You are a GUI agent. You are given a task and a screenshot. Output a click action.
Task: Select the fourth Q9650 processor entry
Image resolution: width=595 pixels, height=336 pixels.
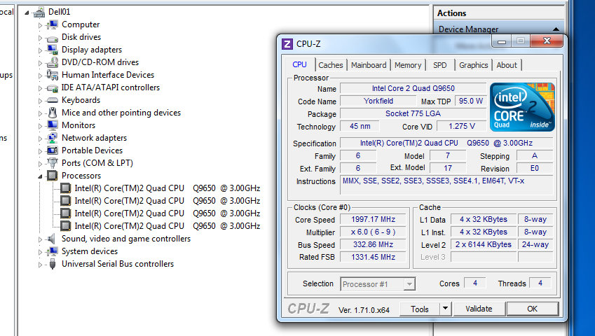167,226
